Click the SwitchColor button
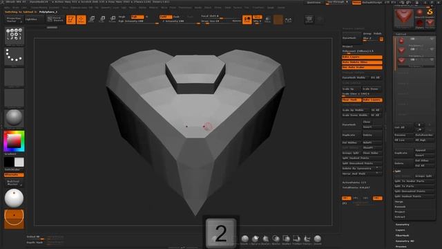This screenshot has width=442, height=249. pyautogui.click(x=12, y=169)
